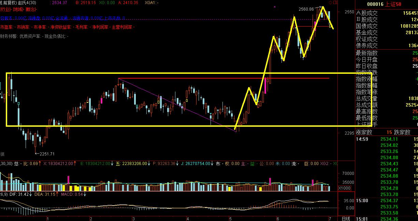Screen dimensions: 418x221
Task: Click the red diamond icon above price axis
Action: 330,2
